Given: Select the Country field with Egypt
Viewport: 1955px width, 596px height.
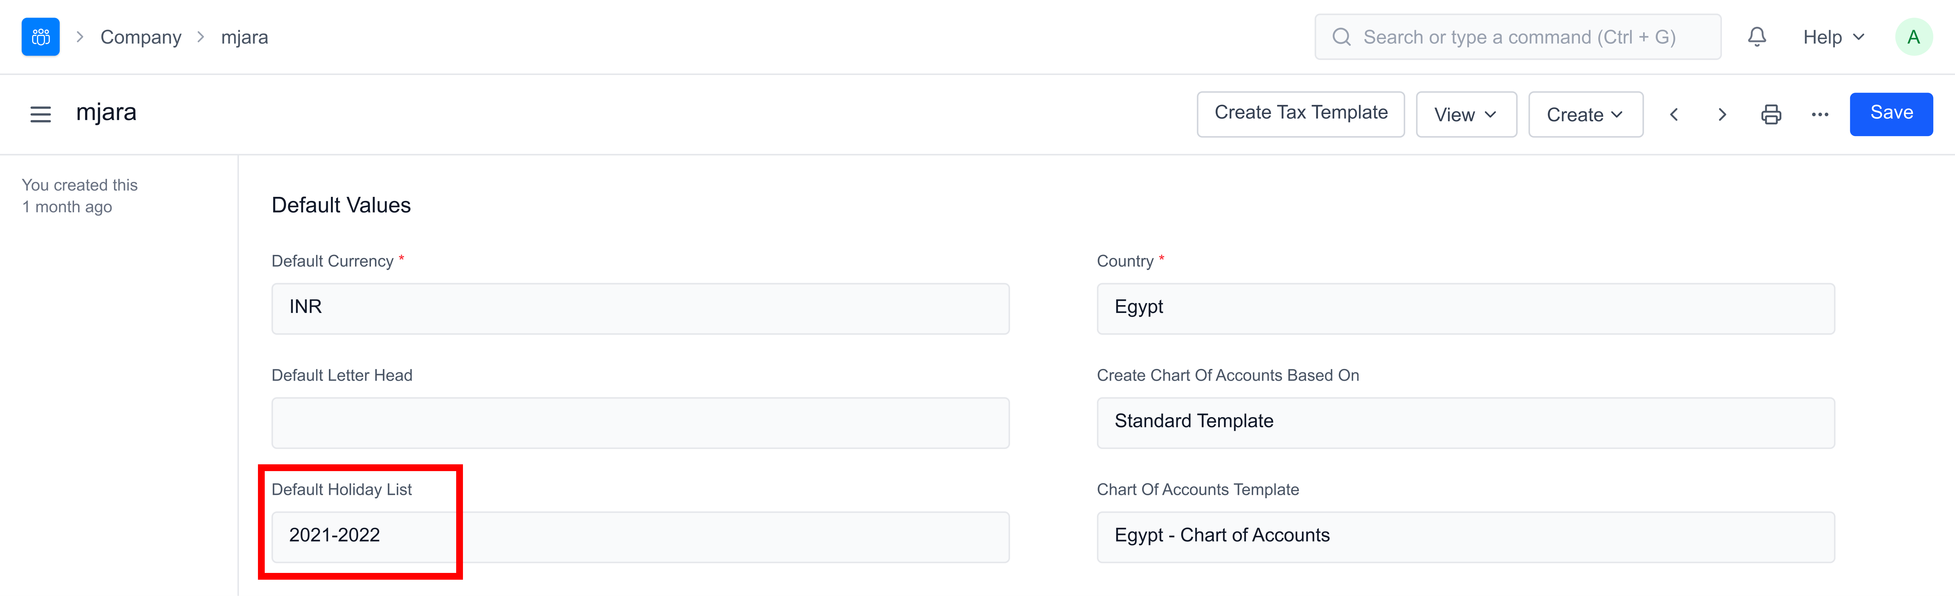Looking at the screenshot, I should (1465, 308).
